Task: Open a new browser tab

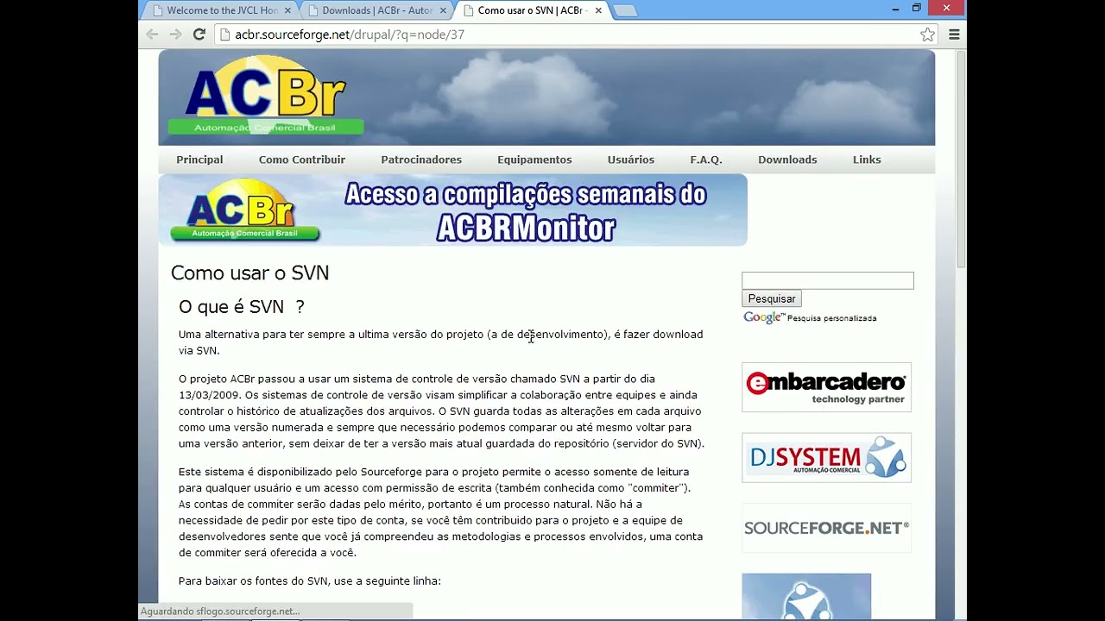Action: [x=624, y=10]
